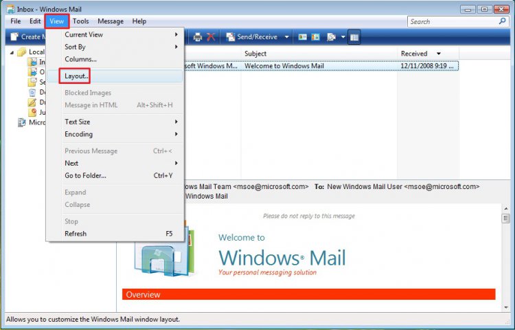Viewport: 515px width, 330px height.
Task: Open the Windows Calendar toolbar icon
Action: tap(316, 37)
